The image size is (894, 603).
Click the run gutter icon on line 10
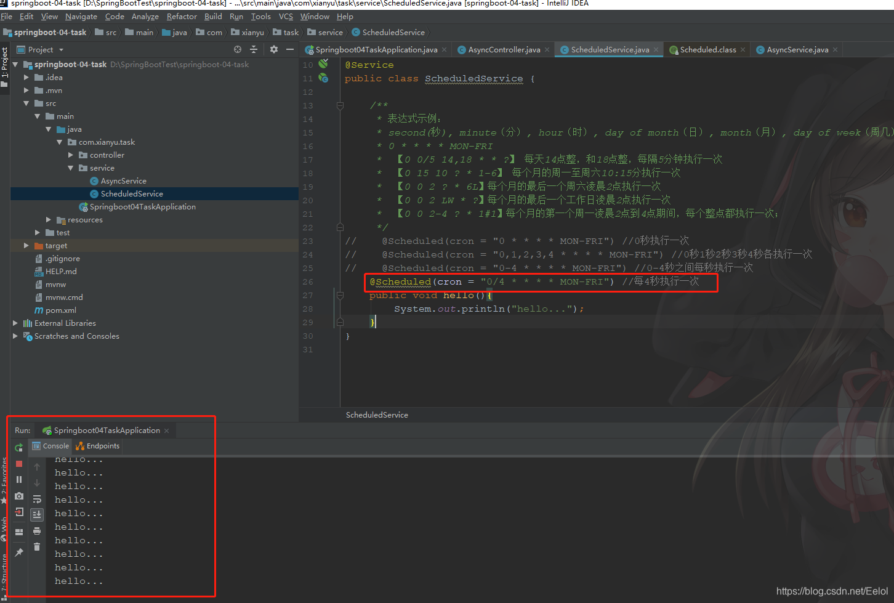(x=323, y=64)
